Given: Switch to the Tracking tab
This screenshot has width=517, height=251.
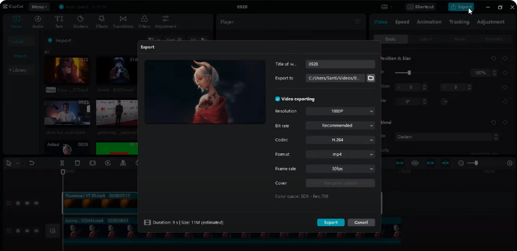Looking at the screenshot, I should pos(459,22).
